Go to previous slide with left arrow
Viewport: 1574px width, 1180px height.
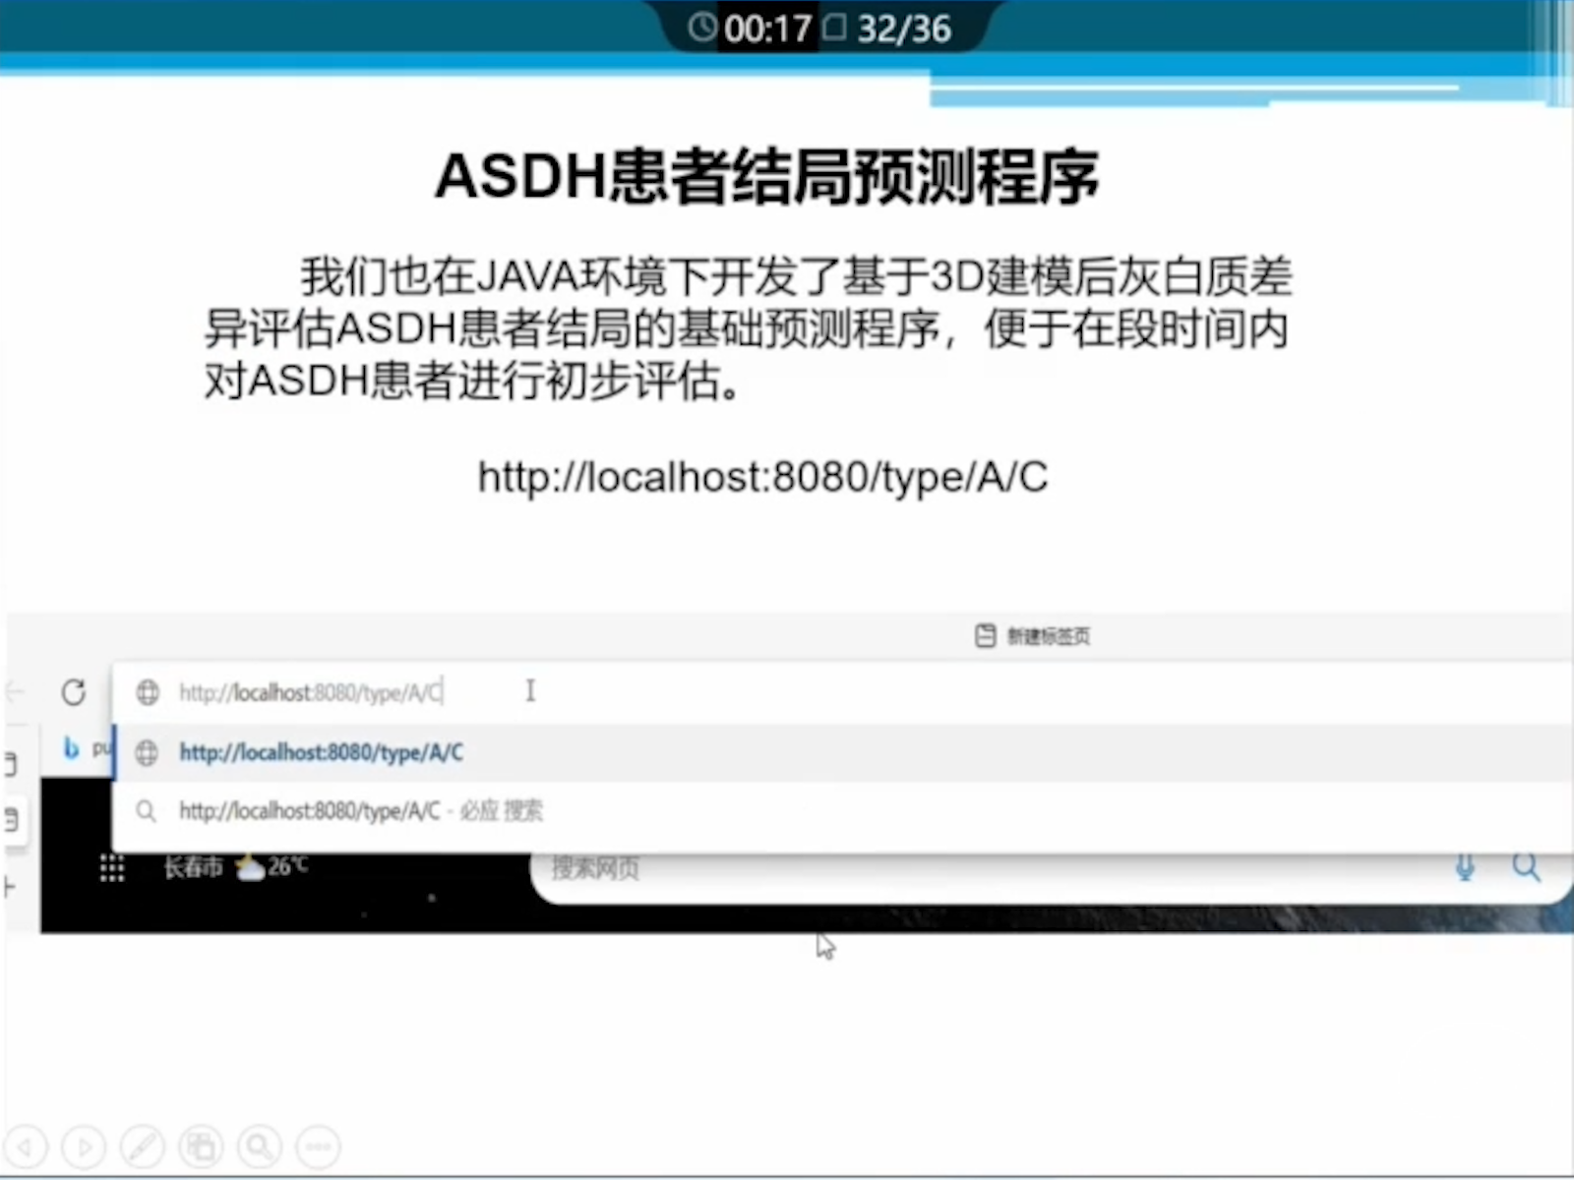pos(25,1147)
